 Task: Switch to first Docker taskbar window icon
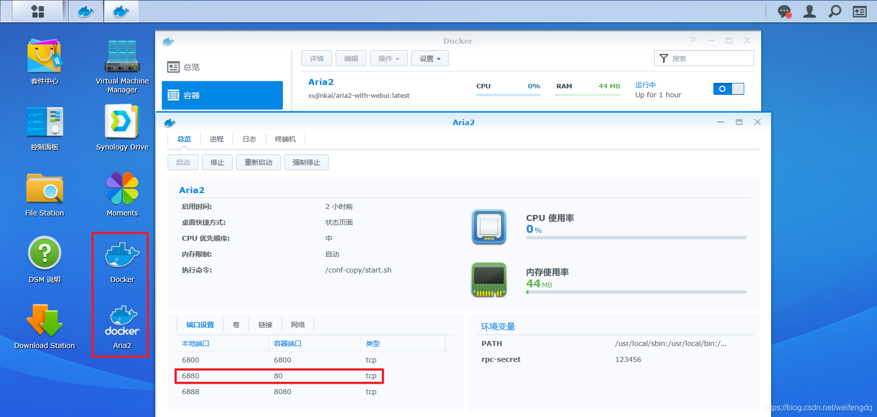click(86, 11)
